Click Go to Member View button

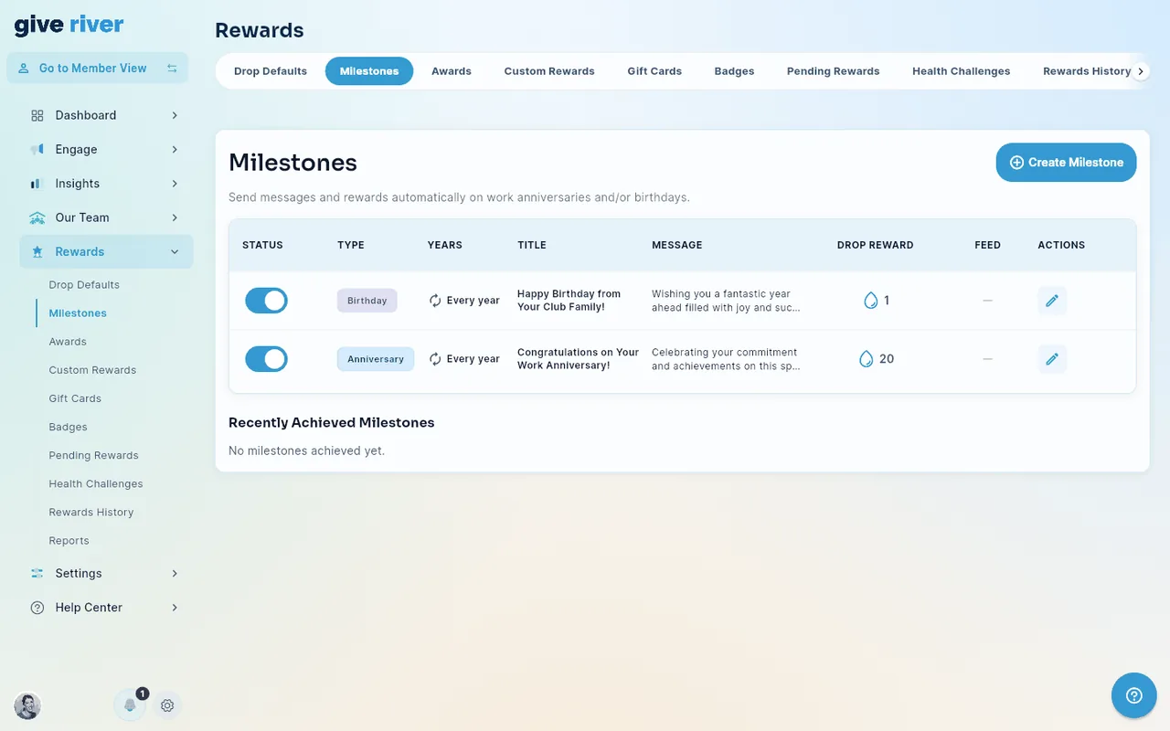click(x=98, y=69)
